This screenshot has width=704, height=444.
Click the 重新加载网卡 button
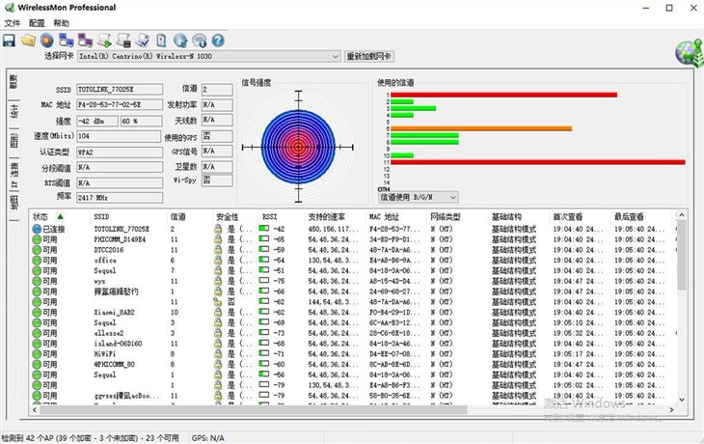(x=369, y=56)
